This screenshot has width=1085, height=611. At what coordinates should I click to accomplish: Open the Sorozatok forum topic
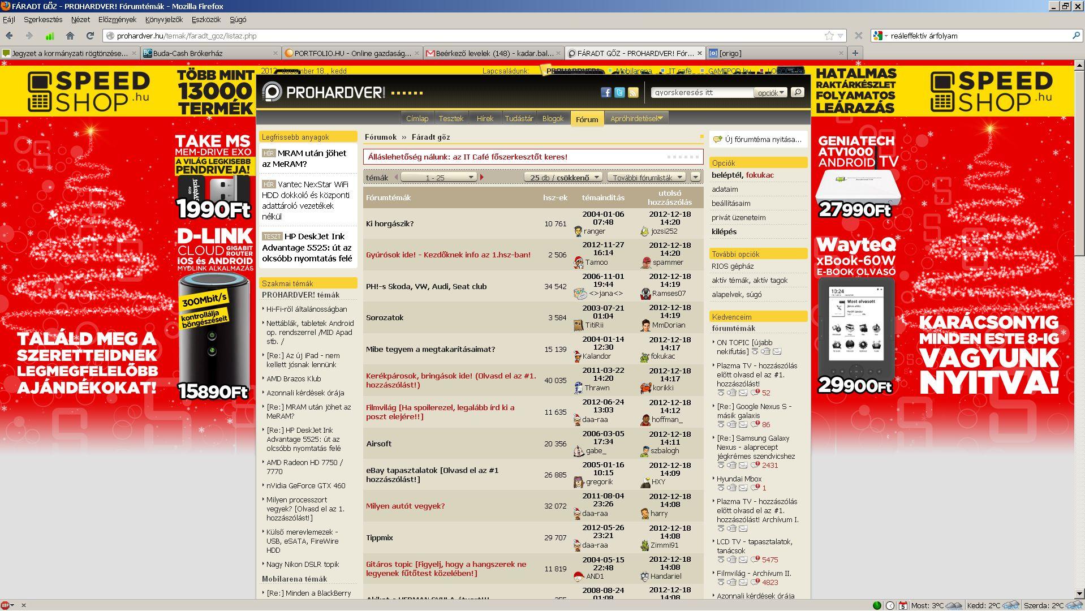385,317
